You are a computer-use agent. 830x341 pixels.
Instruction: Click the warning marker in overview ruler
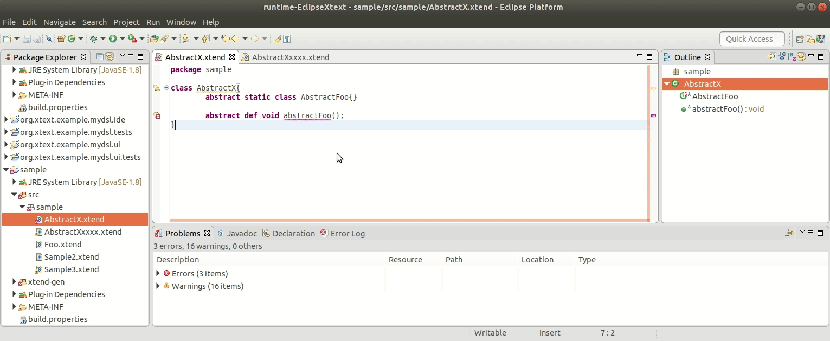point(653,88)
